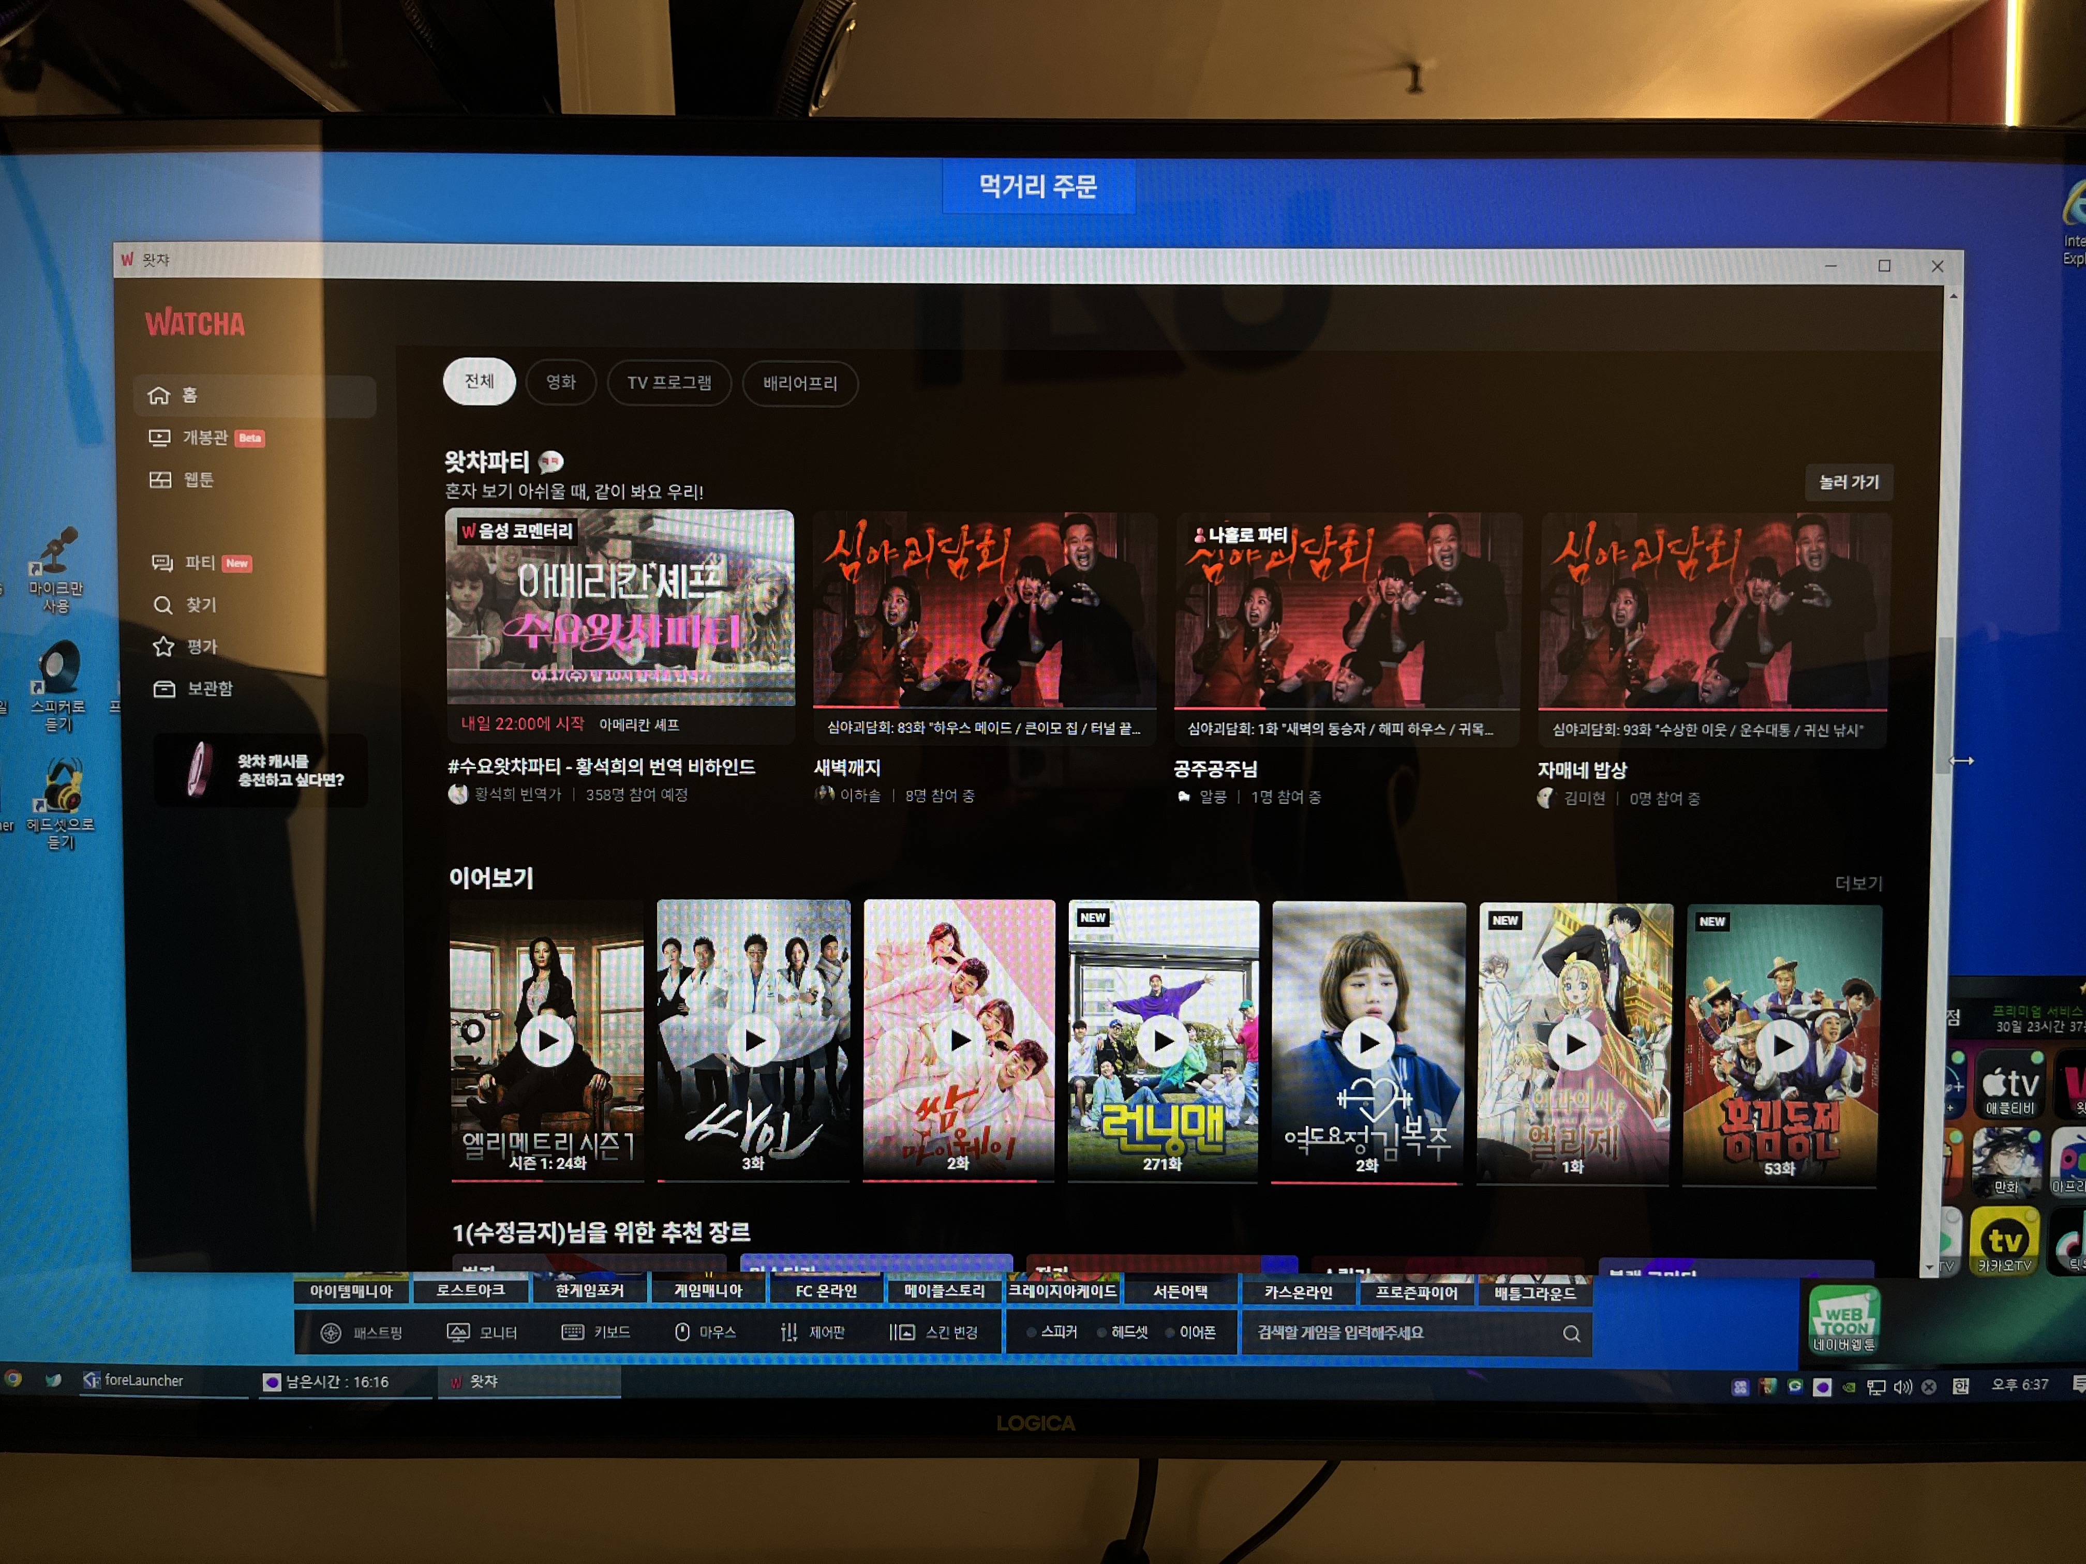Image resolution: width=2086 pixels, height=1564 pixels.
Task: Select the TV 프로그램 filter chip
Action: pyautogui.click(x=668, y=383)
